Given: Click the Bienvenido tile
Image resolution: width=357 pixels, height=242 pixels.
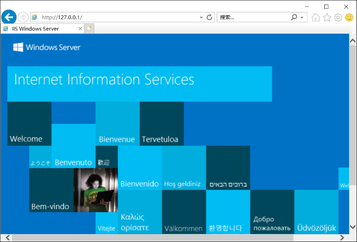Looking at the screenshot, I should coord(140,168).
